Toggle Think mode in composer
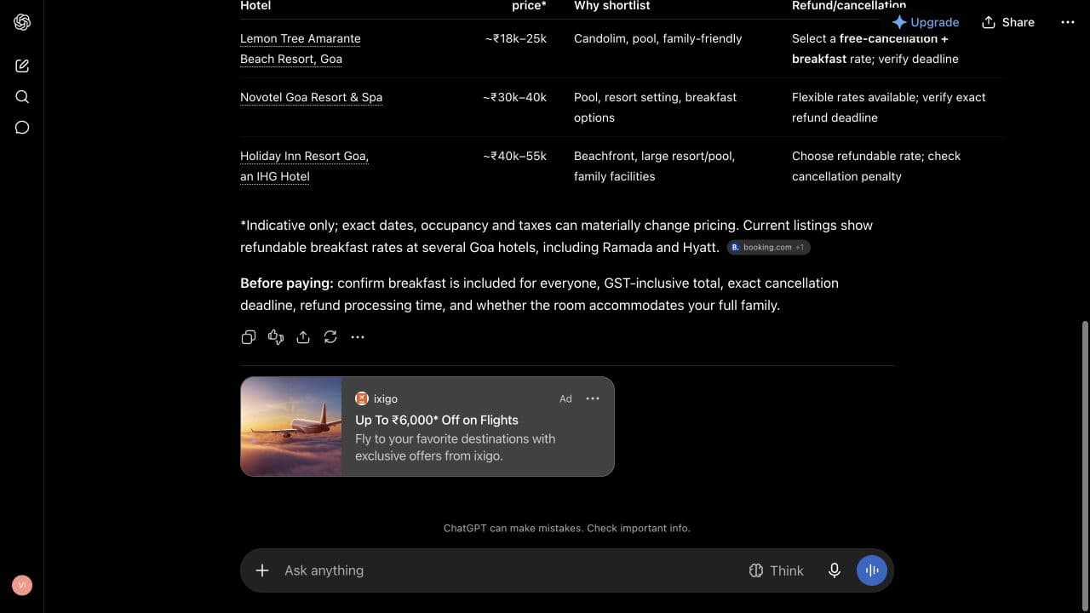Screen dimensions: 1090x613 click(x=776, y=570)
